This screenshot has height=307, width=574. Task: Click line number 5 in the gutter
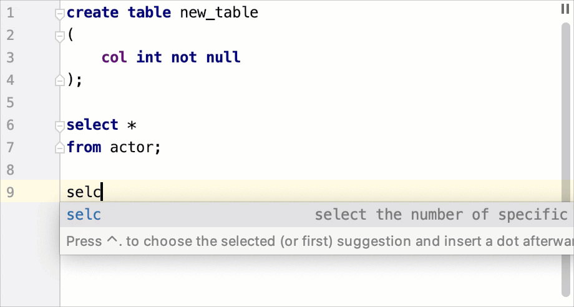[10, 102]
